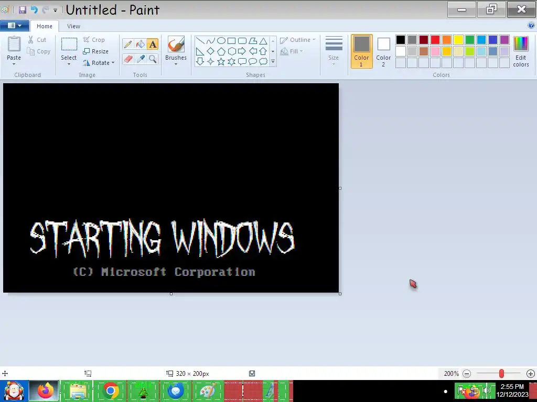Click the Brushes tool icon

(176, 44)
